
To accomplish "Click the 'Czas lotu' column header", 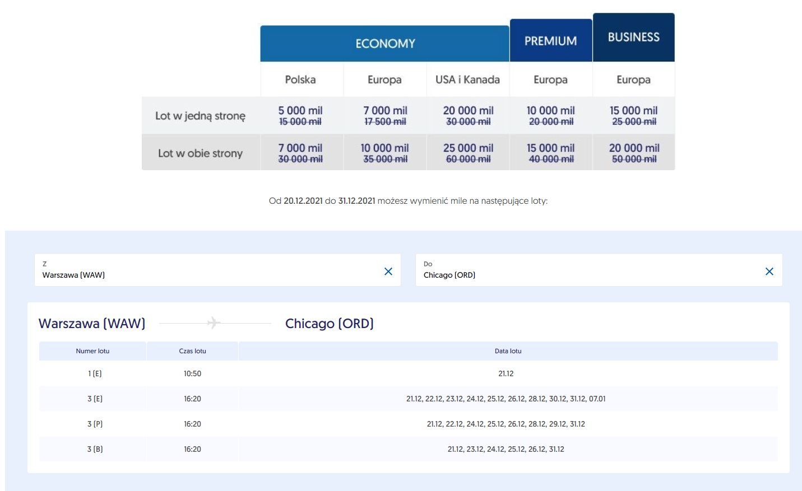I will coord(192,351).
